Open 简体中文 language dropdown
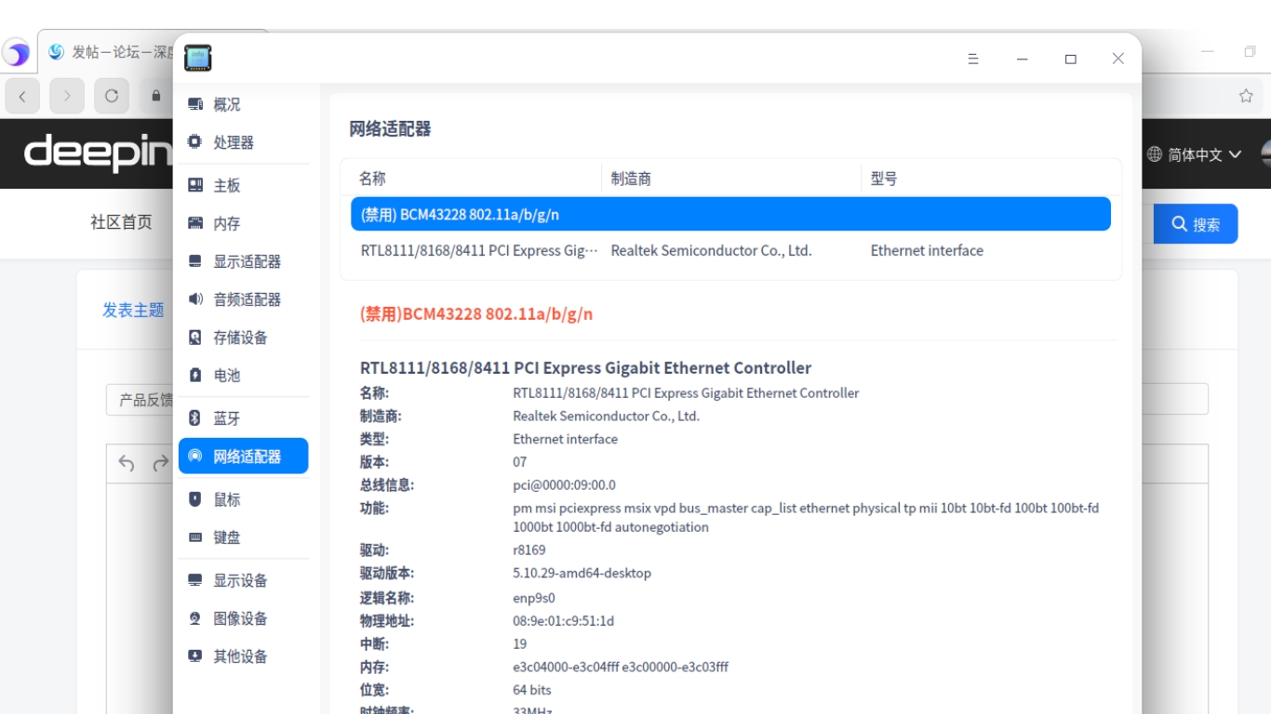 pos(1205,154)
